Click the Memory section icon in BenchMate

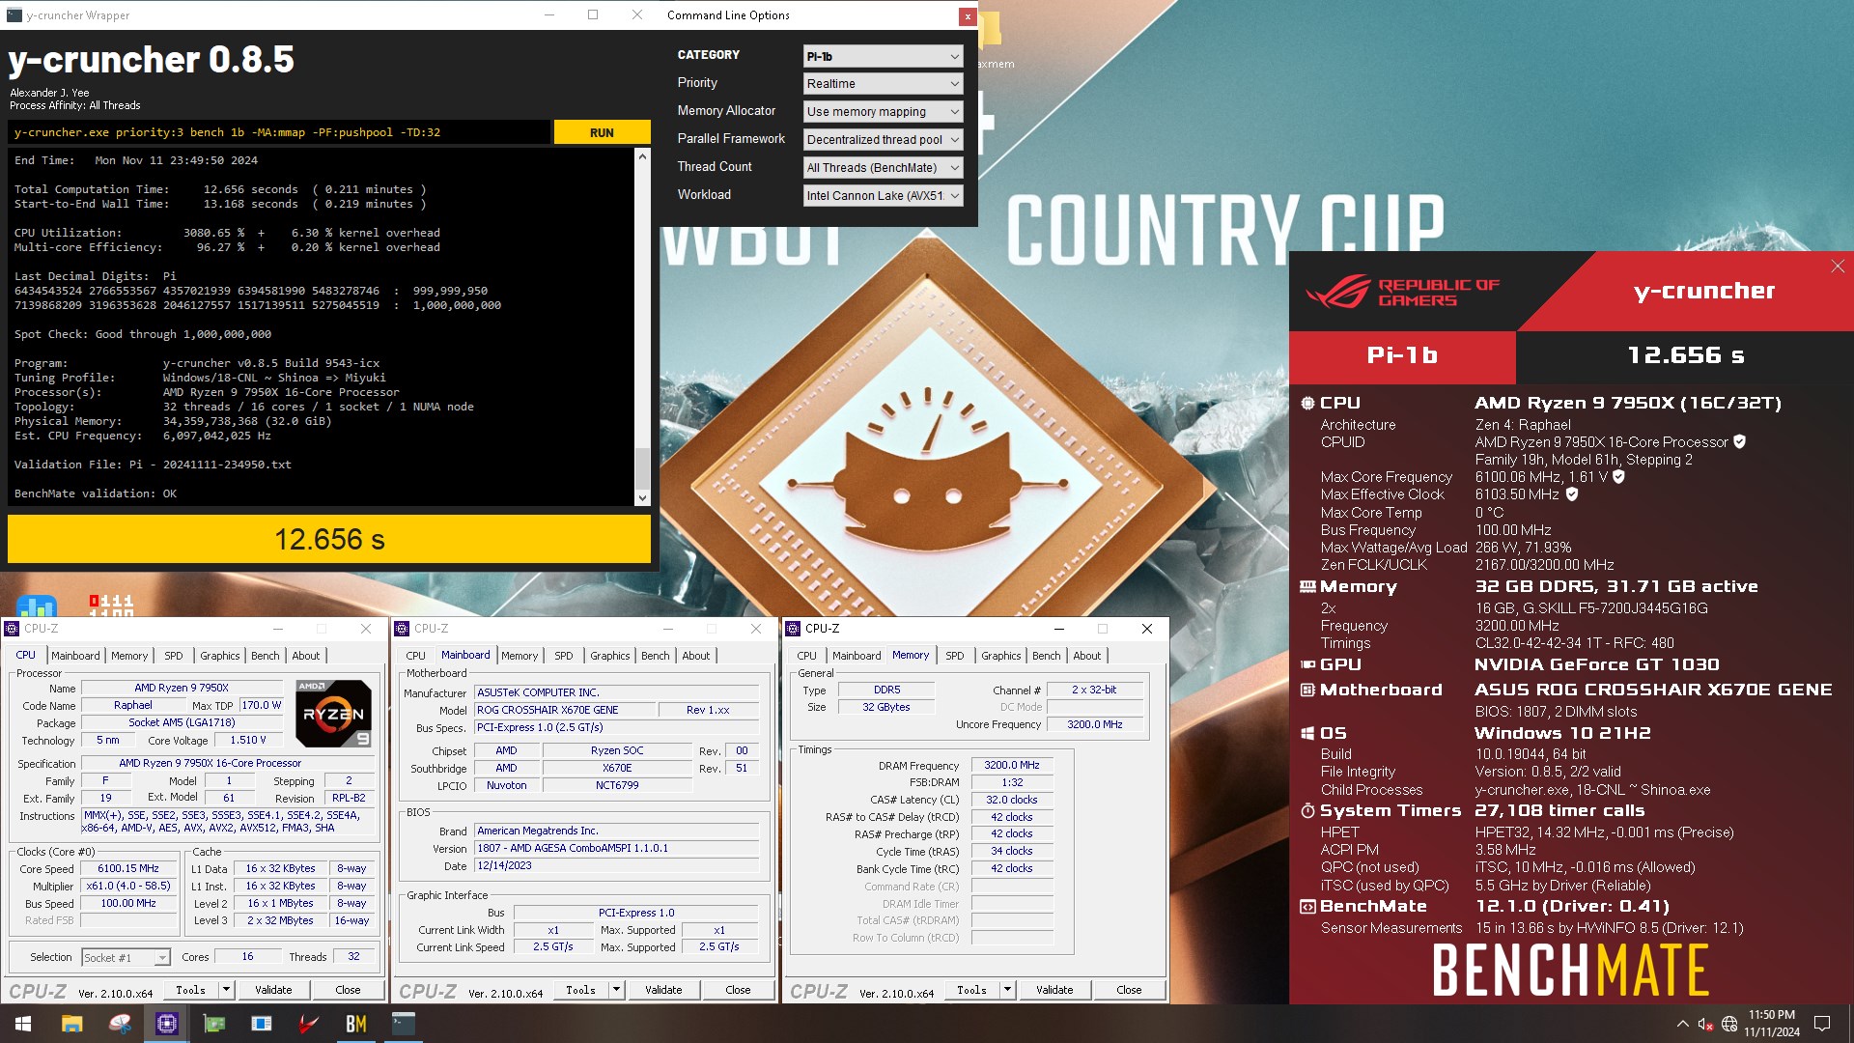pyautogui.click(x=1307, y=586)
